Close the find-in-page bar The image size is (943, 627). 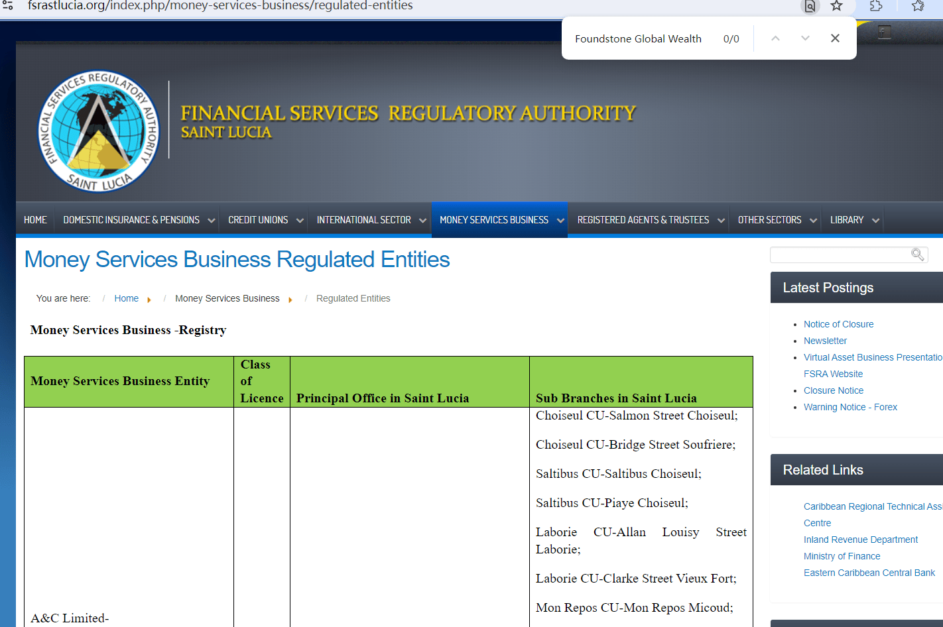pos(835,38)
